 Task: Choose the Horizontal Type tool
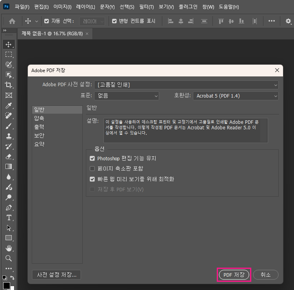click(x=9, y=217)
